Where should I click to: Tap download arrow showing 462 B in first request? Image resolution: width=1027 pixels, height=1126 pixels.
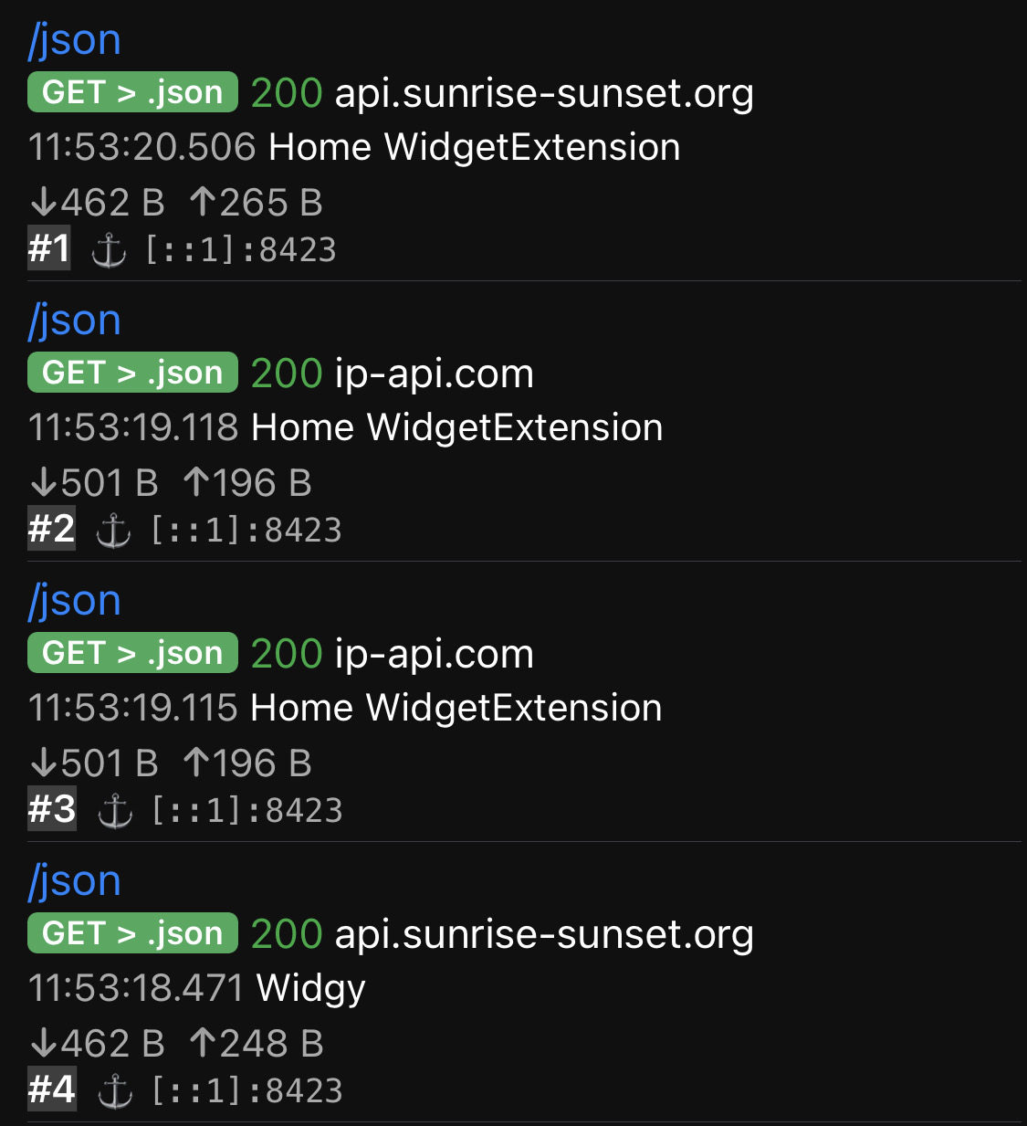click(43, 203)
